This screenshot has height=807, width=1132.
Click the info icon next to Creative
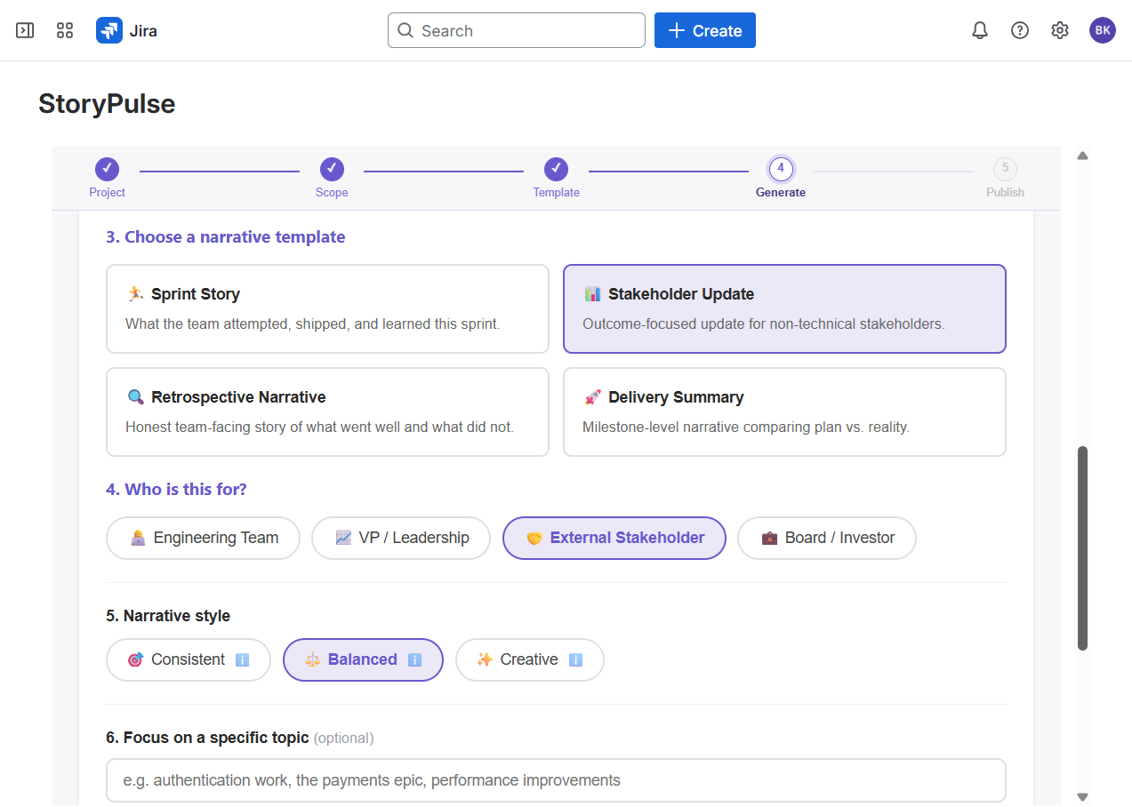[x=575, y=659]
